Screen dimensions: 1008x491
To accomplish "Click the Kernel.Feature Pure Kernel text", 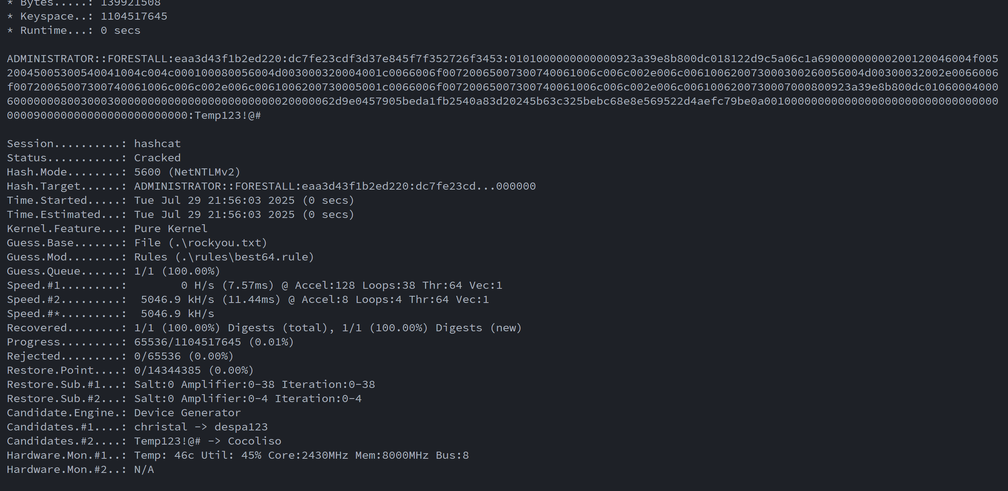I will (x=170, y=229).
